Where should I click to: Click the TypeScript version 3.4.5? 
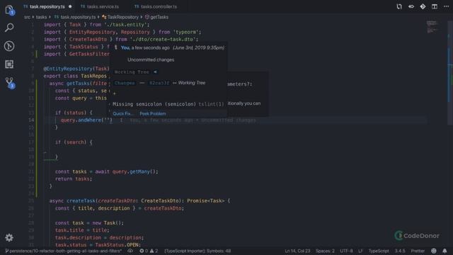click(400, 251)
